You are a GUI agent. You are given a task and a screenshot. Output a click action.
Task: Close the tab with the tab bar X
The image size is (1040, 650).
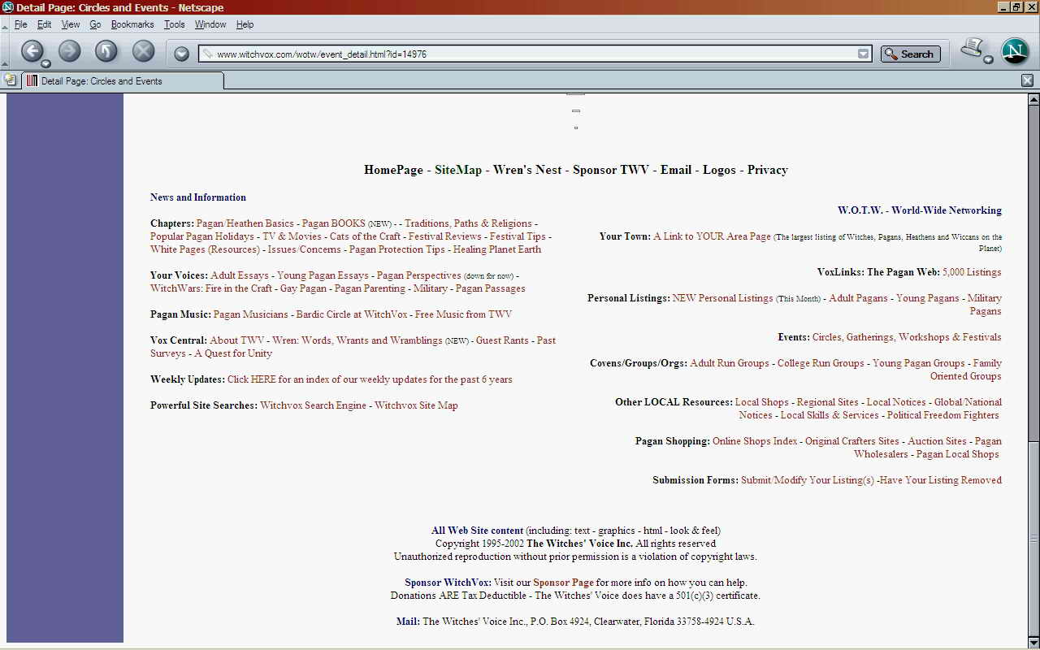(x=1027, y=80)
